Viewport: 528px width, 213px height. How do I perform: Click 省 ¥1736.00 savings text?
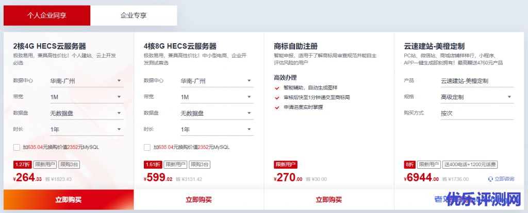(x=455, y=180)
